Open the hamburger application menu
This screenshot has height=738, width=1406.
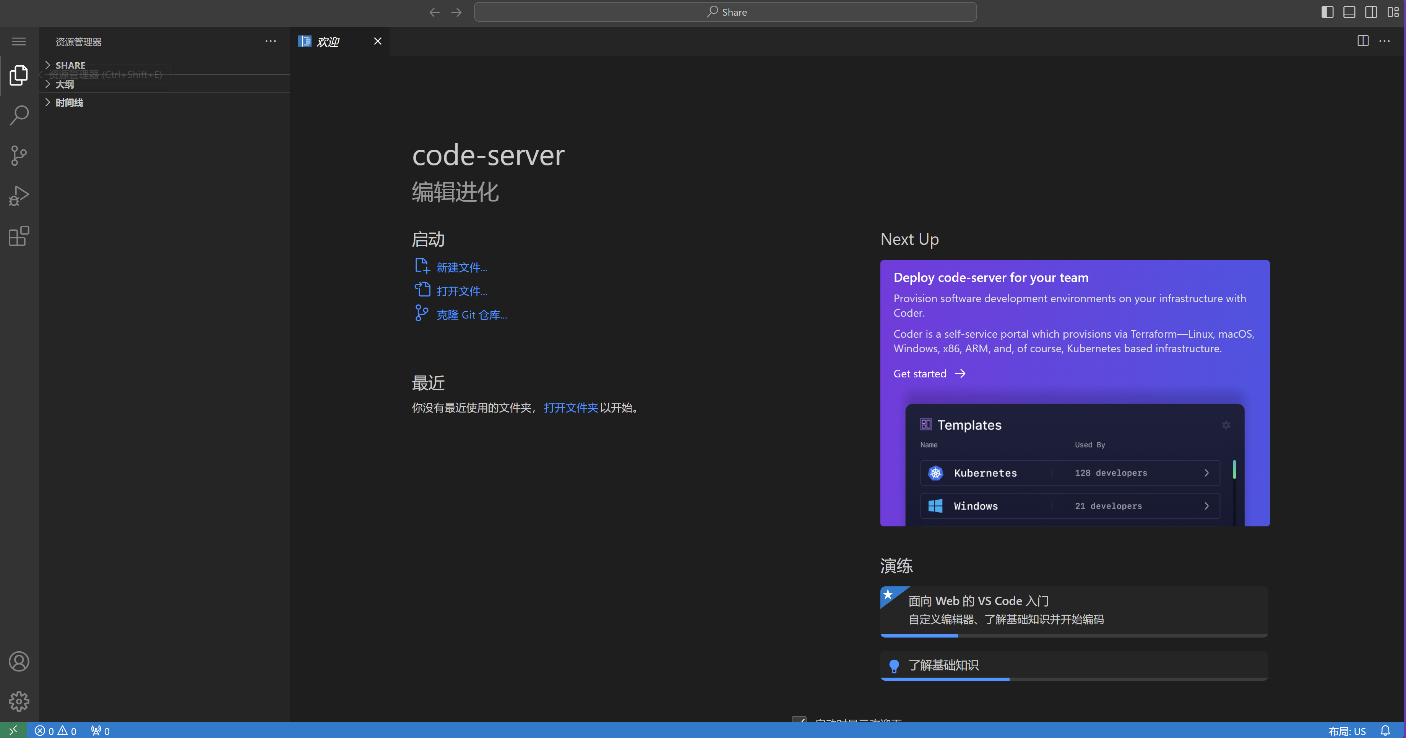pos(19,42)
